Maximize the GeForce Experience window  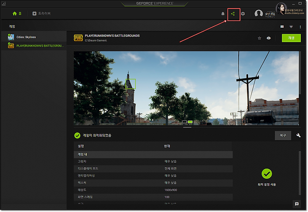click(300, 3)
